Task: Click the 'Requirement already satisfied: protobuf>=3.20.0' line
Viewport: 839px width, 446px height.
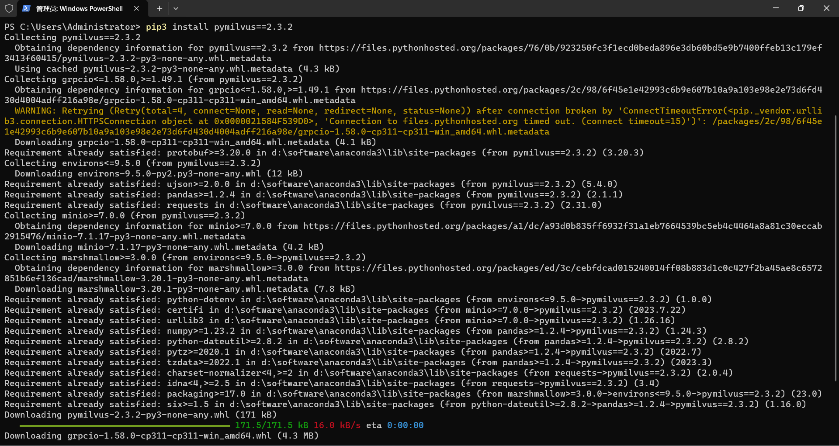Action: (324, 152)
